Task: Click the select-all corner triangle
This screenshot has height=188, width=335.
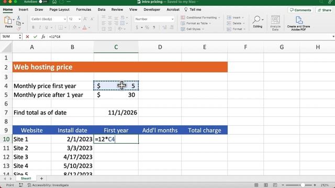Action: (x=6, y=47)
